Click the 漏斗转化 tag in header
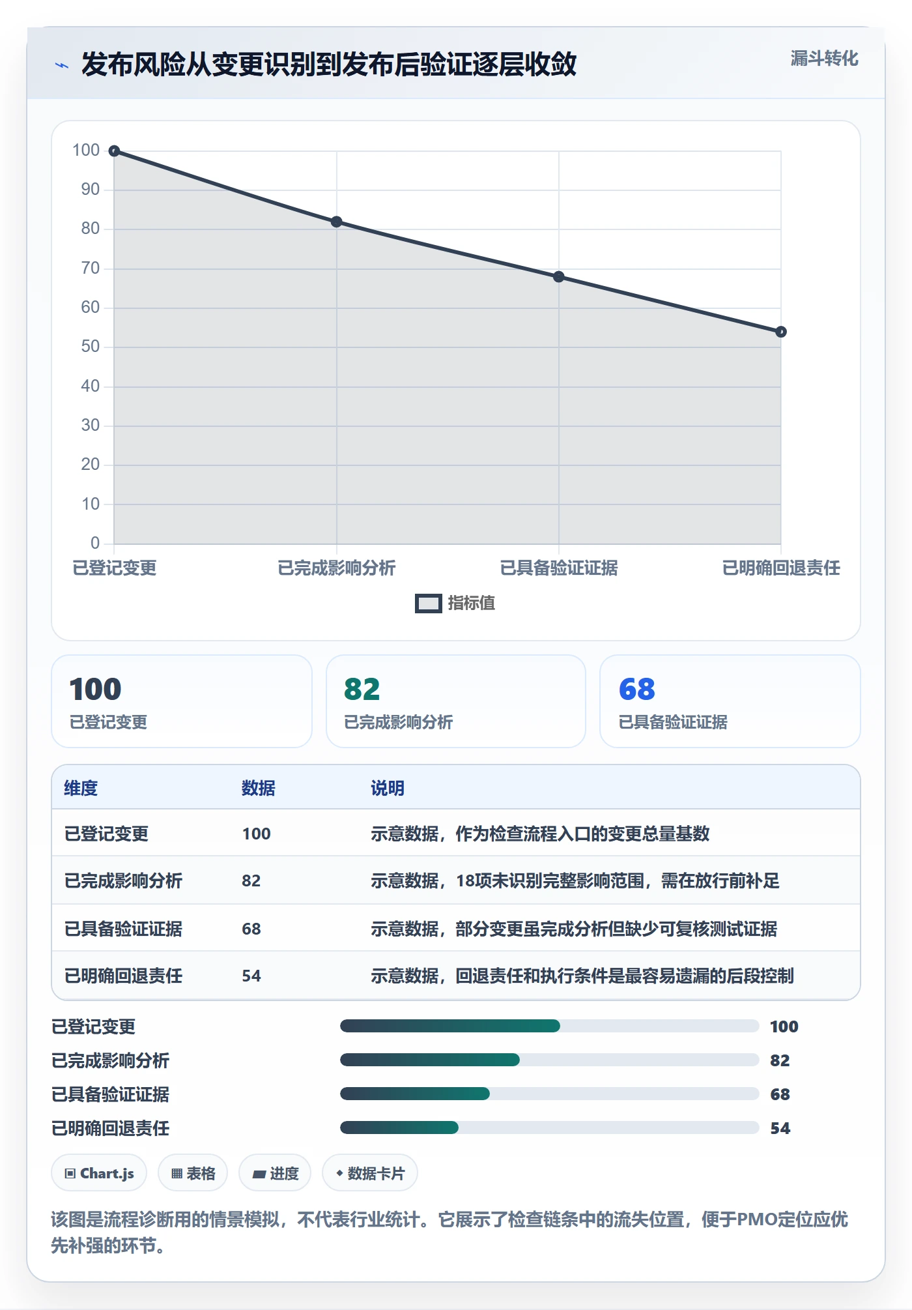This screenshot has width=912, height=1310. [824, 59]
